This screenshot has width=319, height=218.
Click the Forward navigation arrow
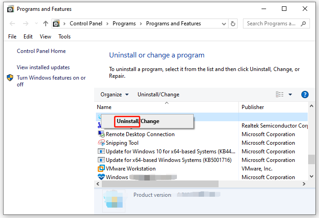coord(26,24)
